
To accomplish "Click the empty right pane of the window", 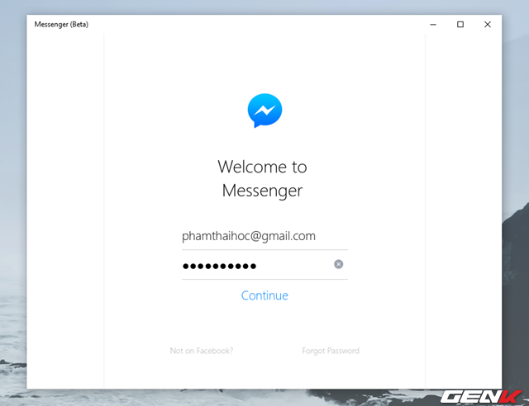I will coord(463,210).
